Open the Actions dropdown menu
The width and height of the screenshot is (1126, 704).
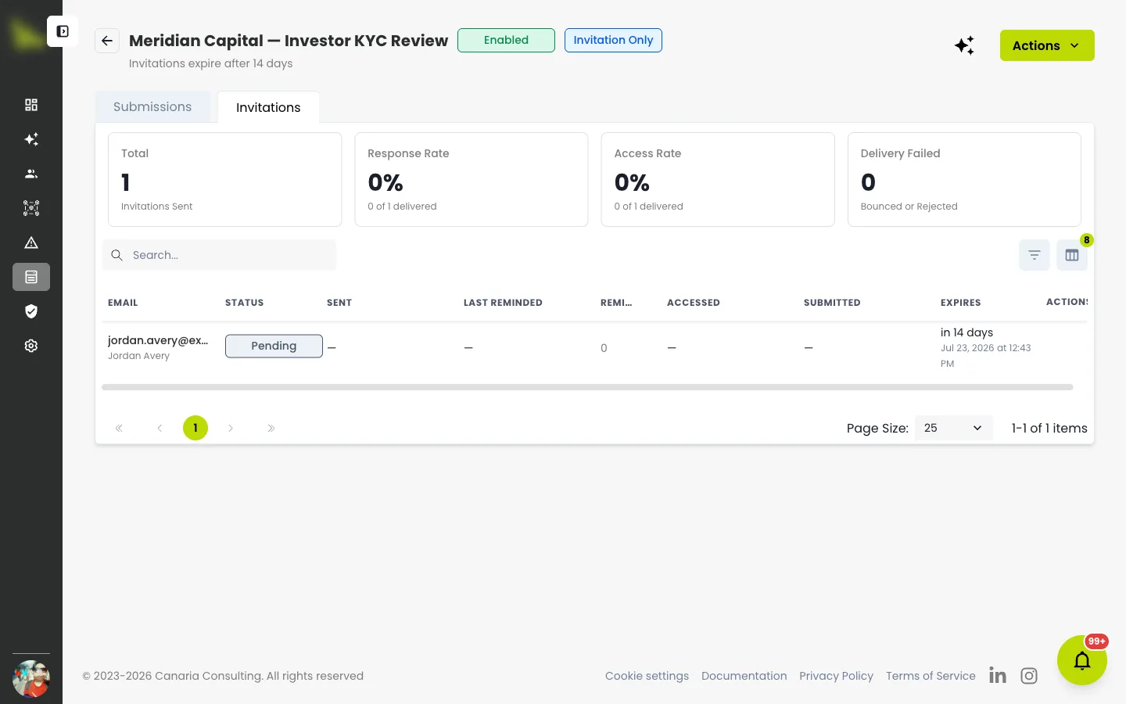pos(1047,45)
